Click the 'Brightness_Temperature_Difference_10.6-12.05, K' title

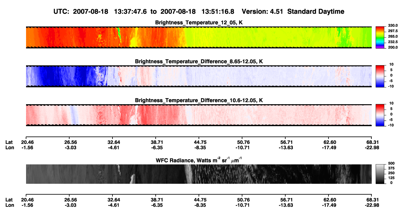point(199,100)
